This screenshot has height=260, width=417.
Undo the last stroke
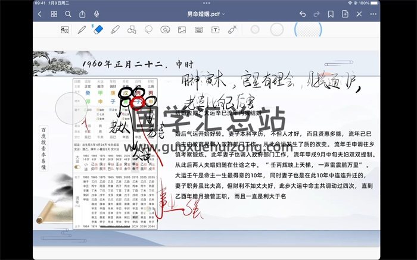pyautogui.click(x=303, y=14)
